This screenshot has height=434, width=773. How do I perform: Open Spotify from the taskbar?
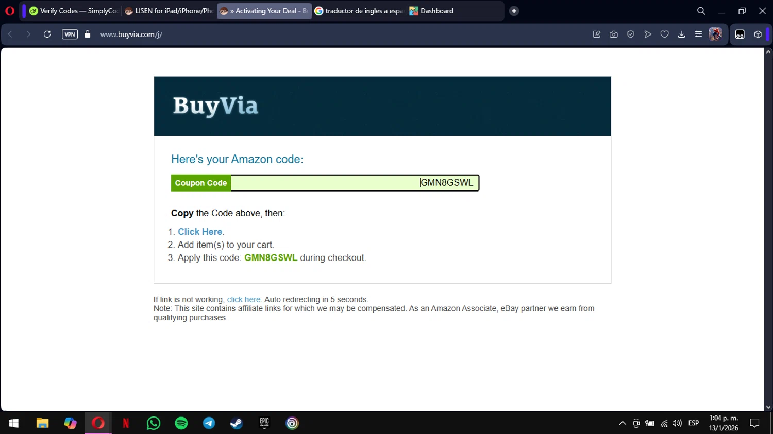(x=181, y=423)
